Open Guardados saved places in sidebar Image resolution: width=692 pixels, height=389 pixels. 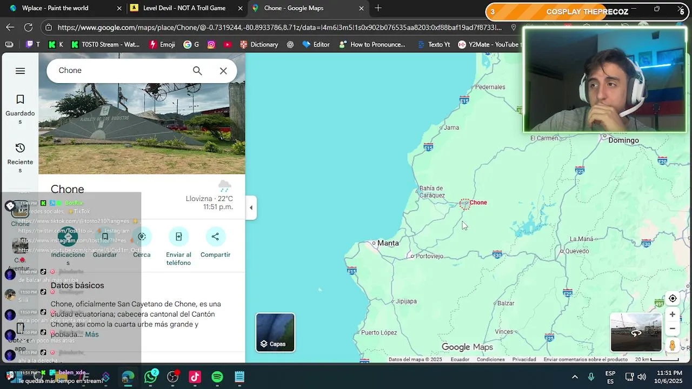[20, 109]
